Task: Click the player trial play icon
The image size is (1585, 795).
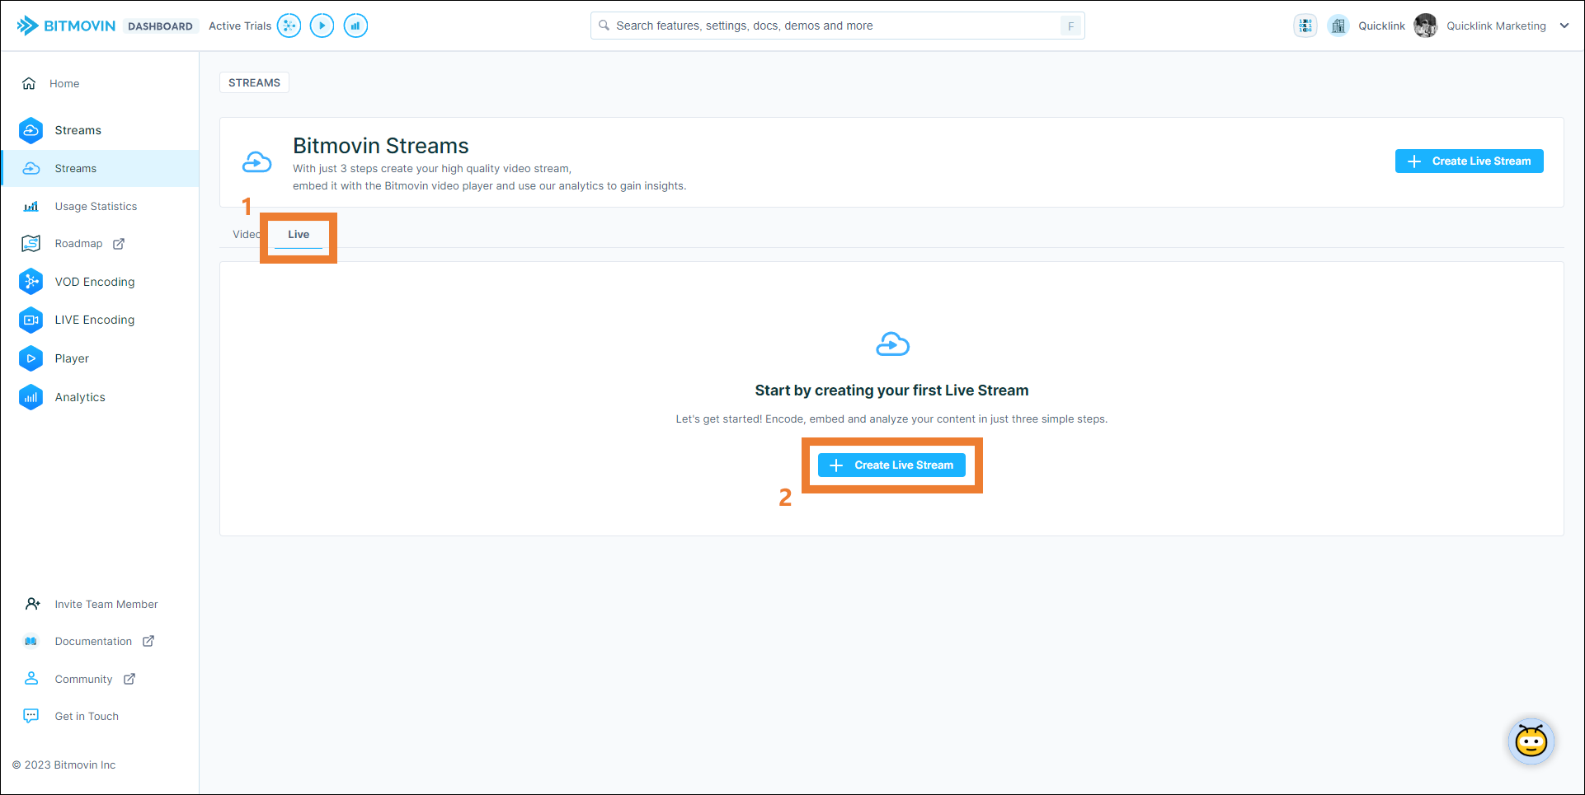Action: pyautogui.click(x=322, y=26)
